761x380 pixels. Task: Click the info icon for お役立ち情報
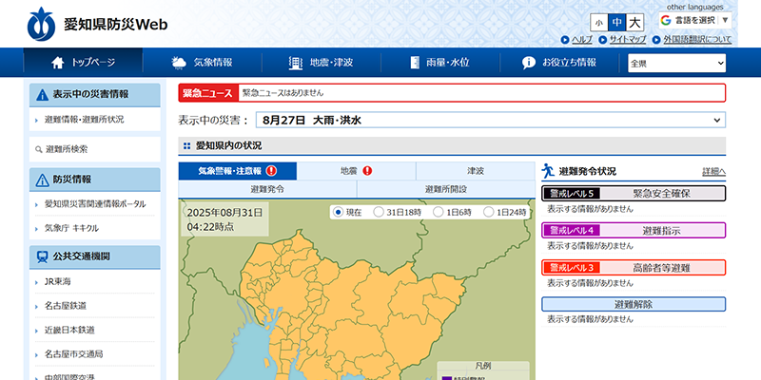tap(529, 63)
